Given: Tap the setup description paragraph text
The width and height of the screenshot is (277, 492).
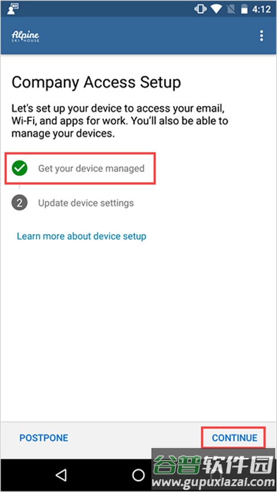Looking at the screenshot, I should (119, 121).
